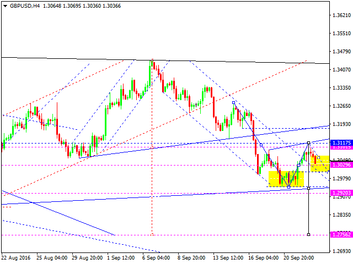This screenshot has width=353, height=264.
Task: Click the 13 Sep 12:00 time label
Action: tap(228, 258)
